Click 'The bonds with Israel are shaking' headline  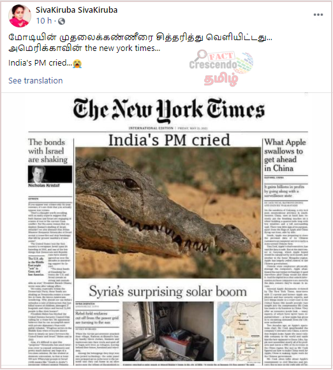(x=48, y=151)
